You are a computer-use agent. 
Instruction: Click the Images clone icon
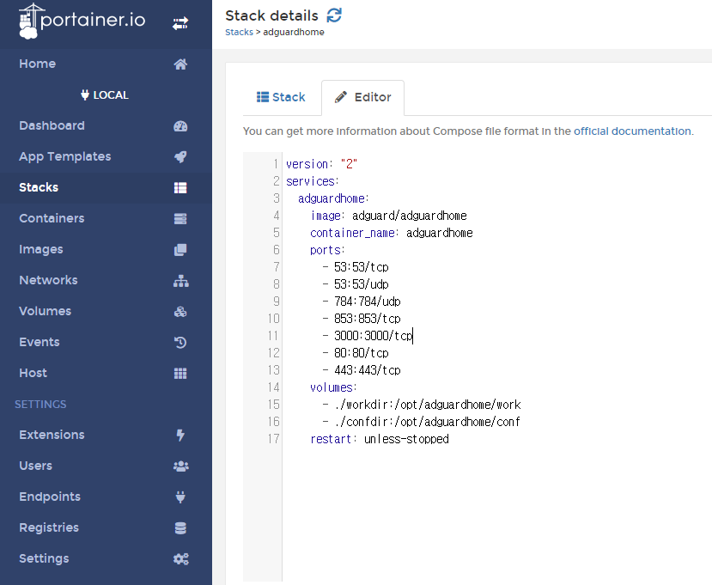[x=180, y=249]
